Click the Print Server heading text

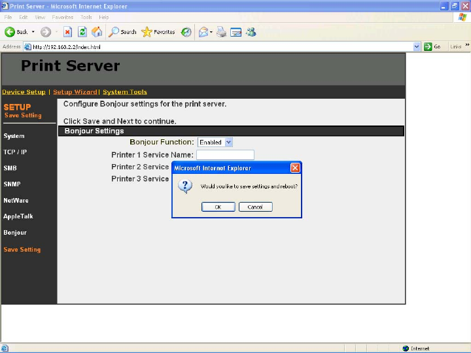click(71, 65)
